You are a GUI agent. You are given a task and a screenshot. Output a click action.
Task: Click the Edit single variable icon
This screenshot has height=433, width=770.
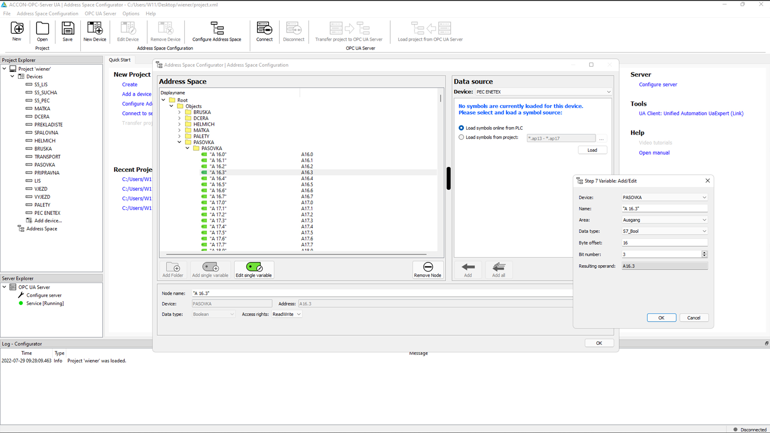[254, 270]
